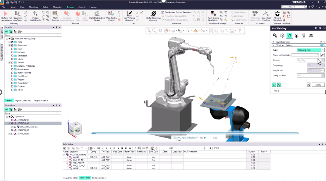Switch to Collision Viewer tab
This screenshot has width=326, height=181.
[99, 178]
